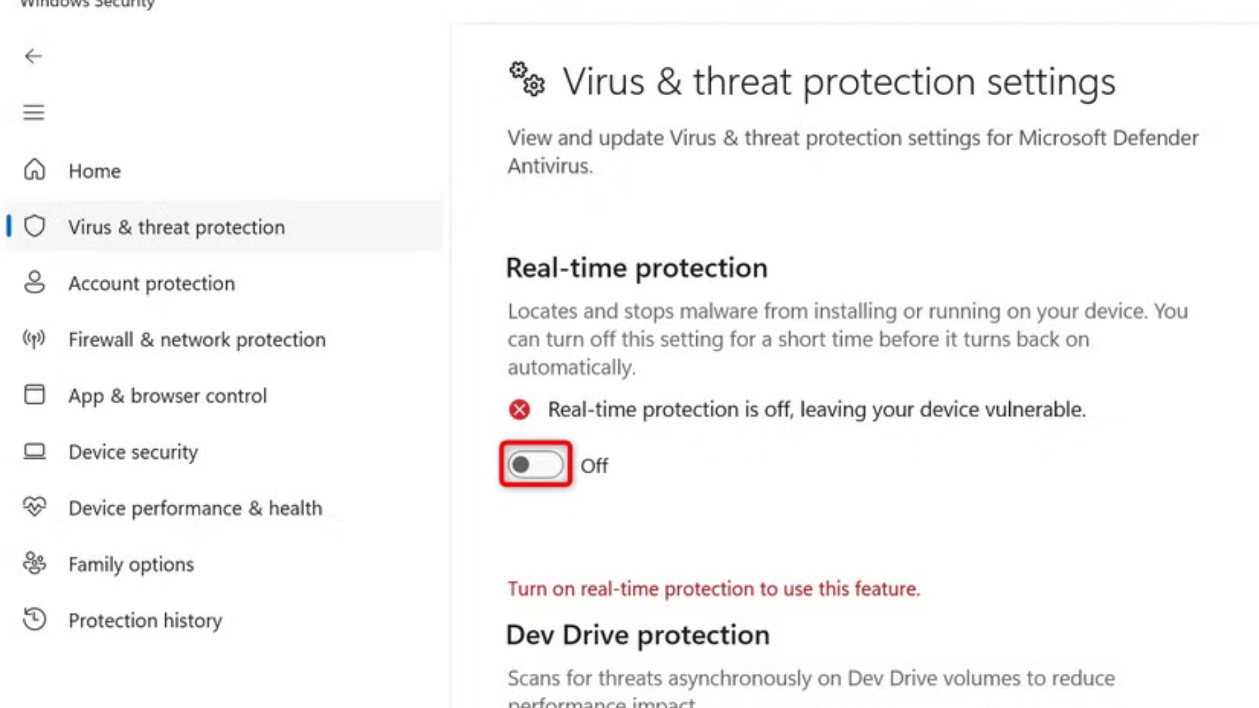
Task: Click the Device security laptop icon
Action: click(x=34, y=451)
